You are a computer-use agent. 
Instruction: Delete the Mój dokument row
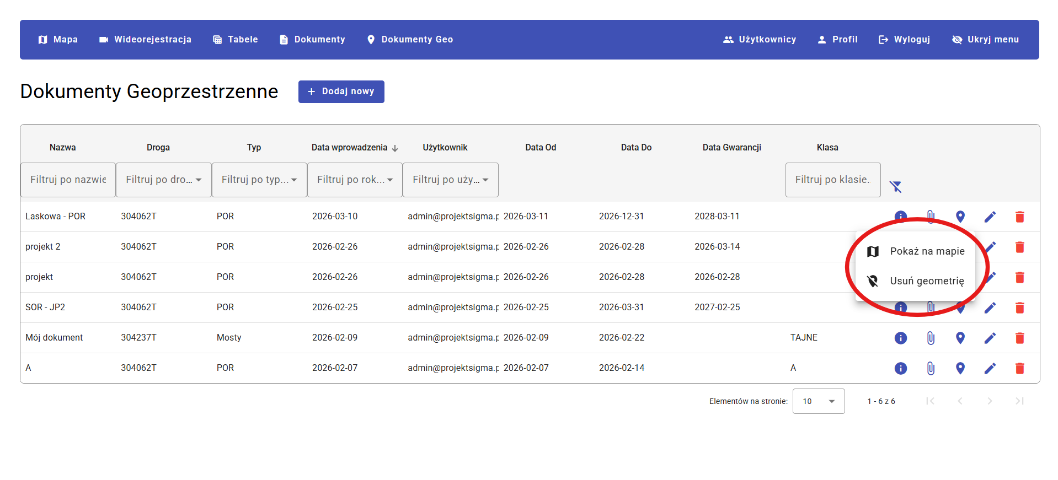[x=1019, y=338]
